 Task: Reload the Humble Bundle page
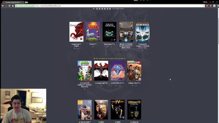pyautogui.click(x=9, y=6)
